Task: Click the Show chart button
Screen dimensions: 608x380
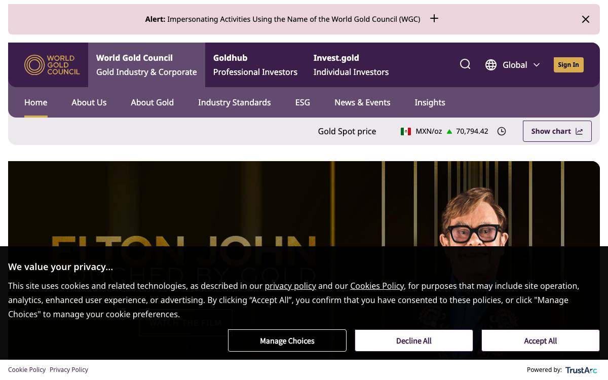Action: pos(557,131)
